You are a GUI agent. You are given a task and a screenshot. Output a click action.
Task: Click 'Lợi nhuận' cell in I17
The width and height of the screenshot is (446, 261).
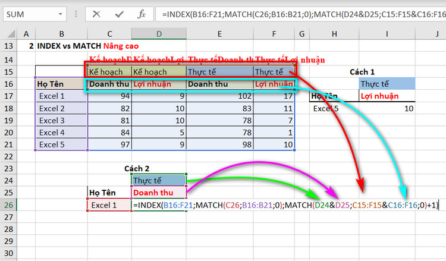(387, 96)
